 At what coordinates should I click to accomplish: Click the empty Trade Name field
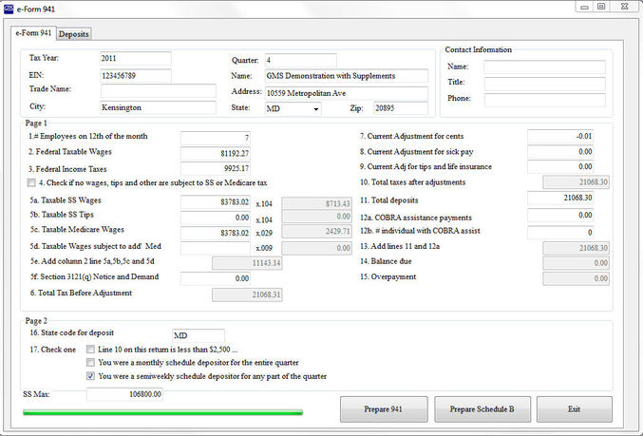[x=158, y=90]
